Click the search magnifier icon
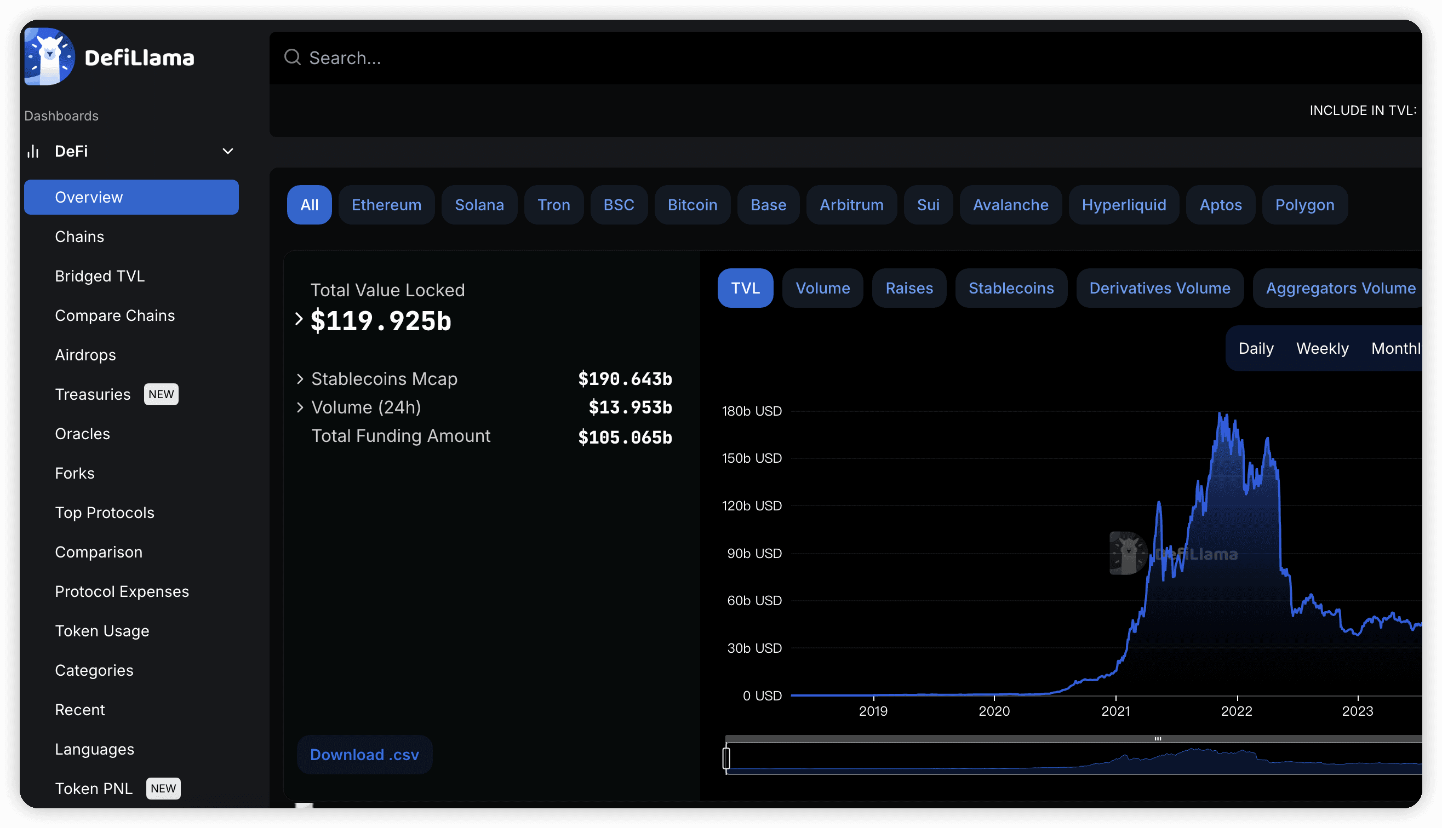Image resolution: width=1442 pixels, height=828 pixels. (293, 58)
